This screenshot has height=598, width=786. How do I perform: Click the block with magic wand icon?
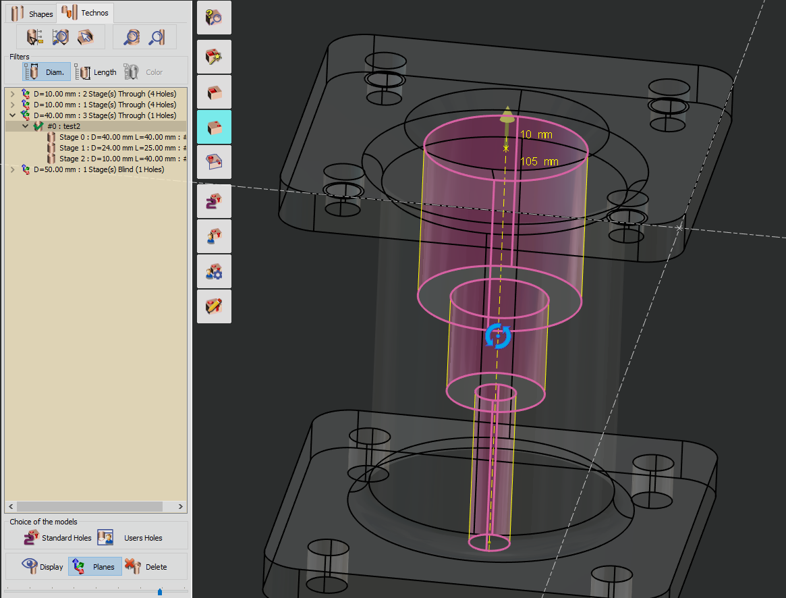214,57
